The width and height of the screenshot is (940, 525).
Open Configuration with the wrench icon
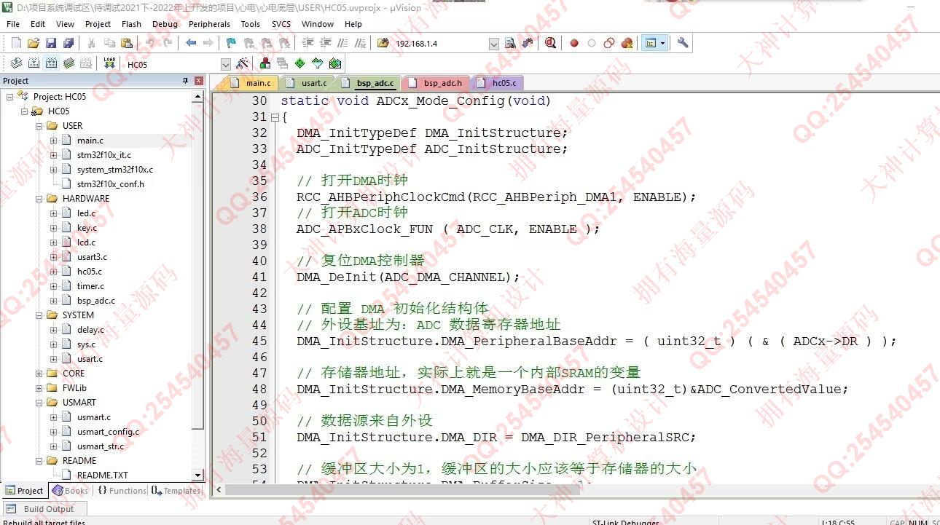[x=683, y=43]
